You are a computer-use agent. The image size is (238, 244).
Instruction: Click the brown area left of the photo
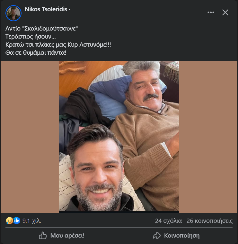click(x=30, y=137)
